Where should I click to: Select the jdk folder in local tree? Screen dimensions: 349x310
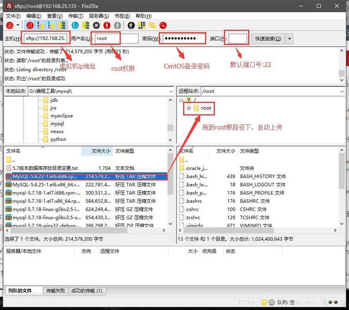pyautogui.click(x=54, y=100)
